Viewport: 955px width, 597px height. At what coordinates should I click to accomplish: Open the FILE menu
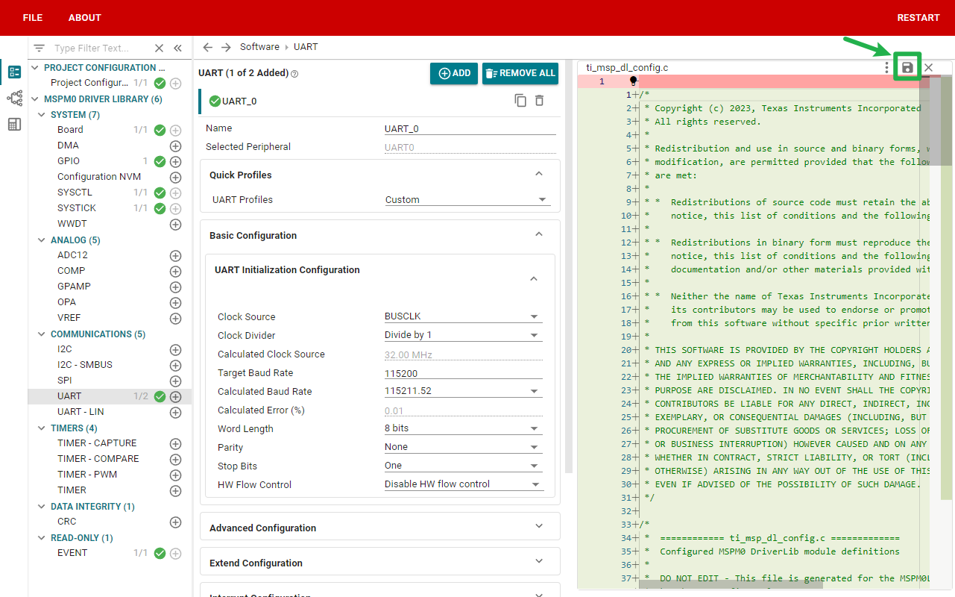coord(33,17)
